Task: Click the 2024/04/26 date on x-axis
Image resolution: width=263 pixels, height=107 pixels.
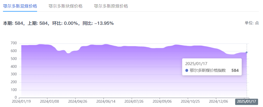Action: point(75,102)
